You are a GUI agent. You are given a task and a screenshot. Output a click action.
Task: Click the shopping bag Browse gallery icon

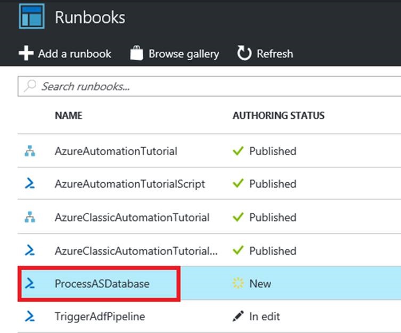click(x=137, y=54)
